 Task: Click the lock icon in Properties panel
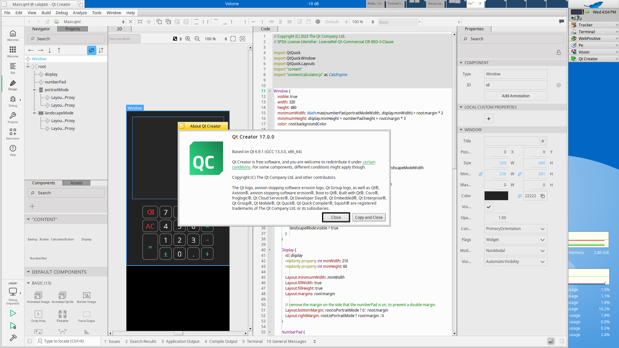point(559,52)
